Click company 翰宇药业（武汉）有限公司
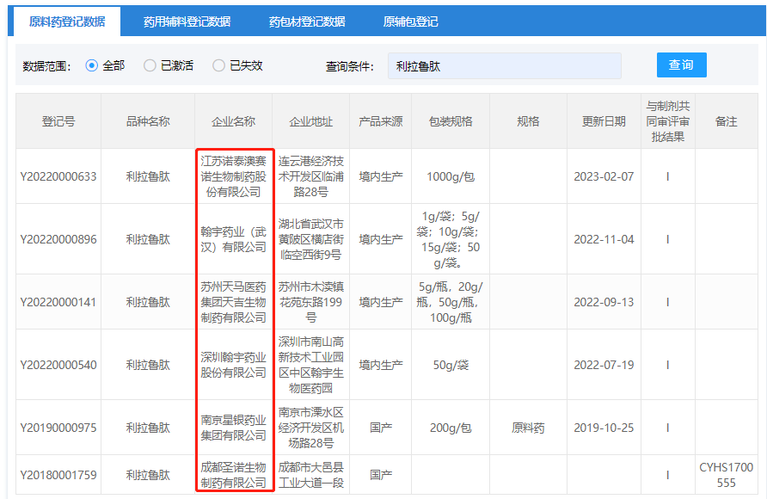The image size is (767, 499). point(233,239)
